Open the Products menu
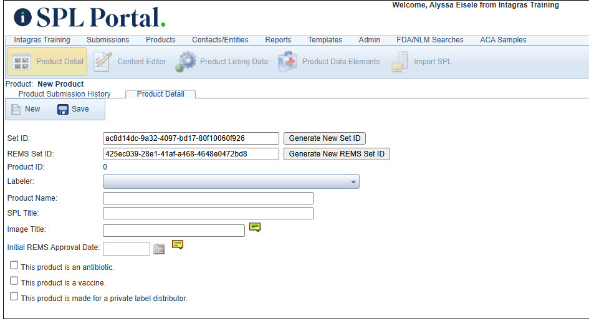 tap(161, 40)
